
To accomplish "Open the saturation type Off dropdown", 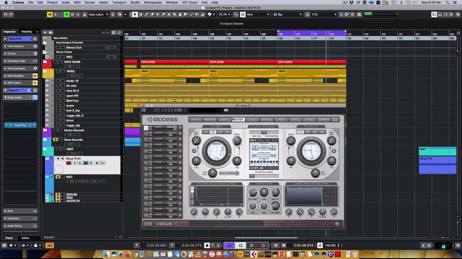I will [264, 156].
